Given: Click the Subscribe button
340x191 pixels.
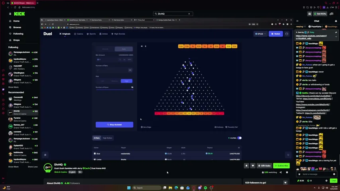Looking at the screenshot, I should click(x=281, y=166).
